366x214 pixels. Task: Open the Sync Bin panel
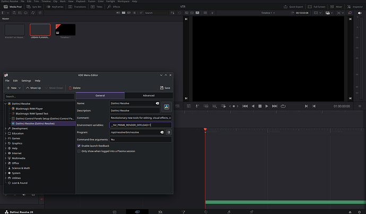point(34,7)
